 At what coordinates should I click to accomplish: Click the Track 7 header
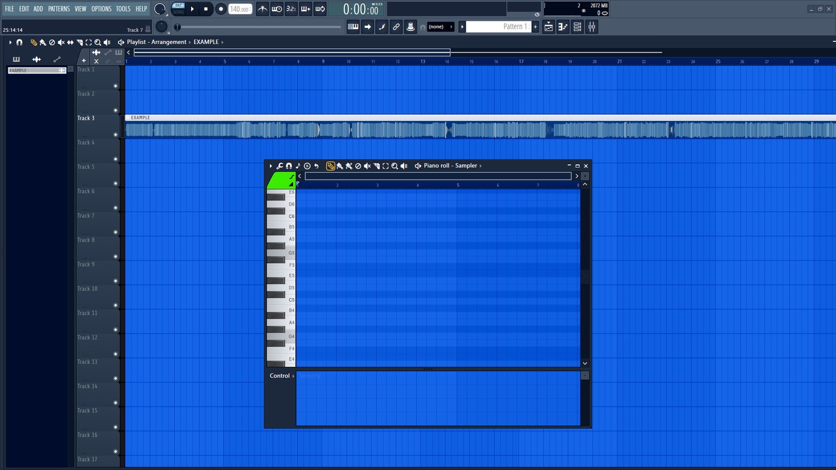click(98, 224)
